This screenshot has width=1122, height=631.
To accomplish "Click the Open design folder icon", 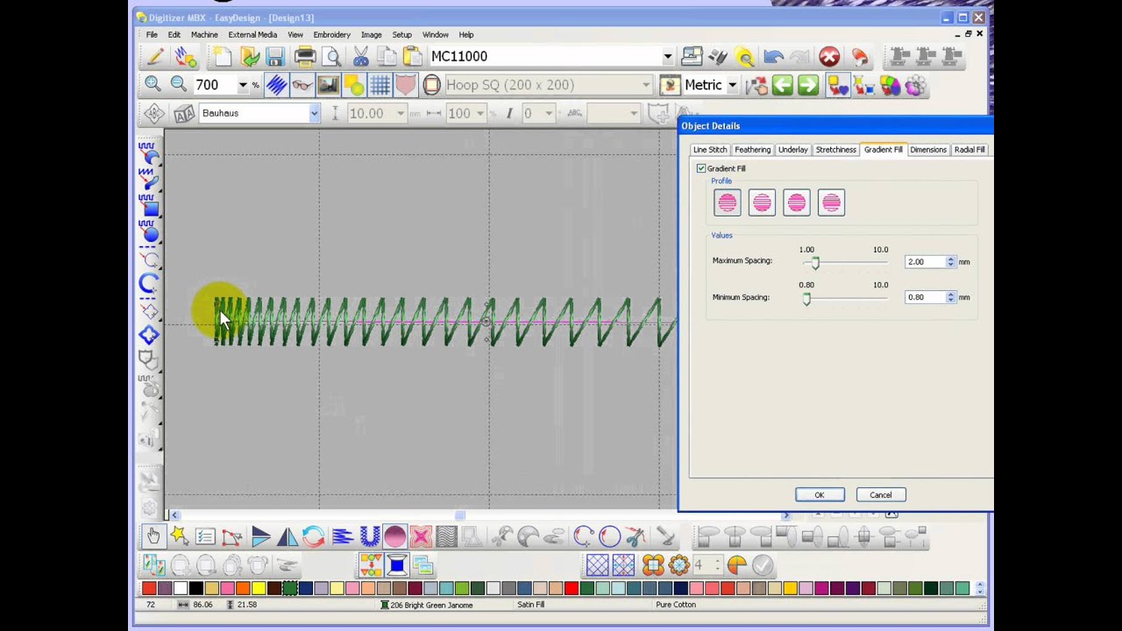I will pos(250,57).
